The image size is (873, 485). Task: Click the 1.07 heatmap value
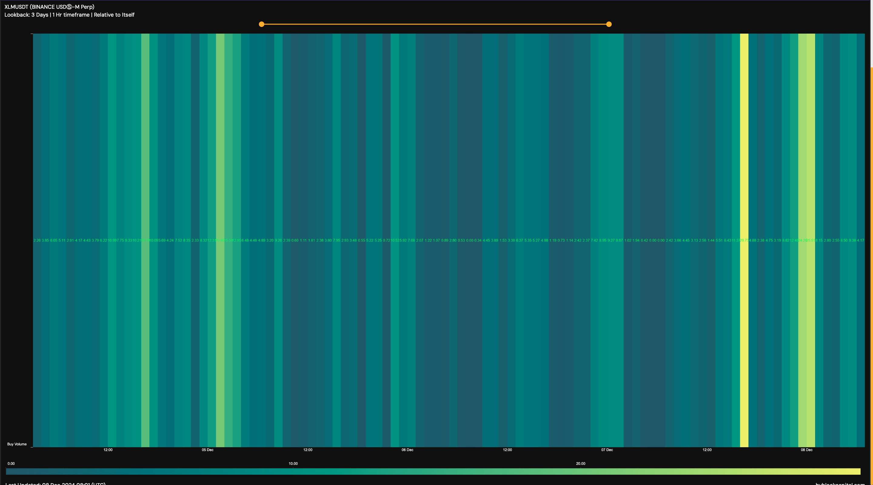click(x=436, y=240)
